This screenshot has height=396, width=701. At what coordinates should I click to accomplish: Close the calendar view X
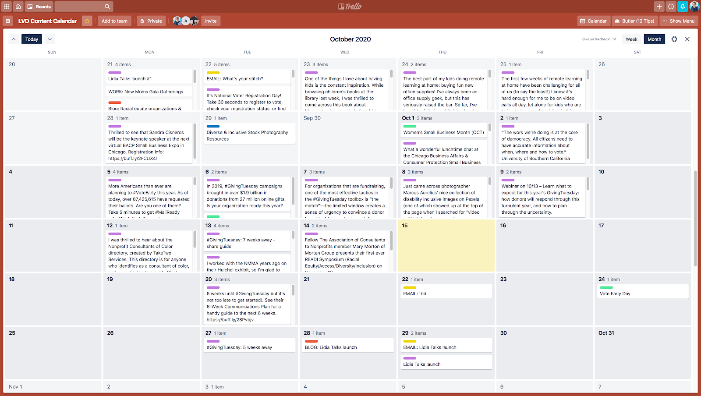coord(687,39)
